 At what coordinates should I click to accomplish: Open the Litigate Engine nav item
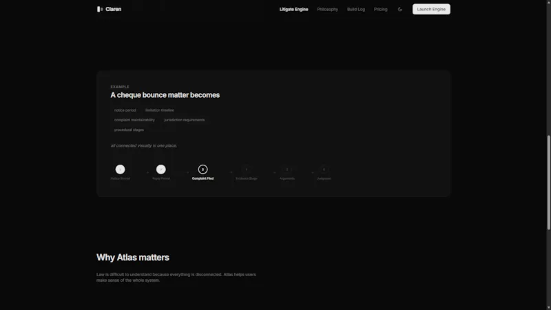click(294, 9)
